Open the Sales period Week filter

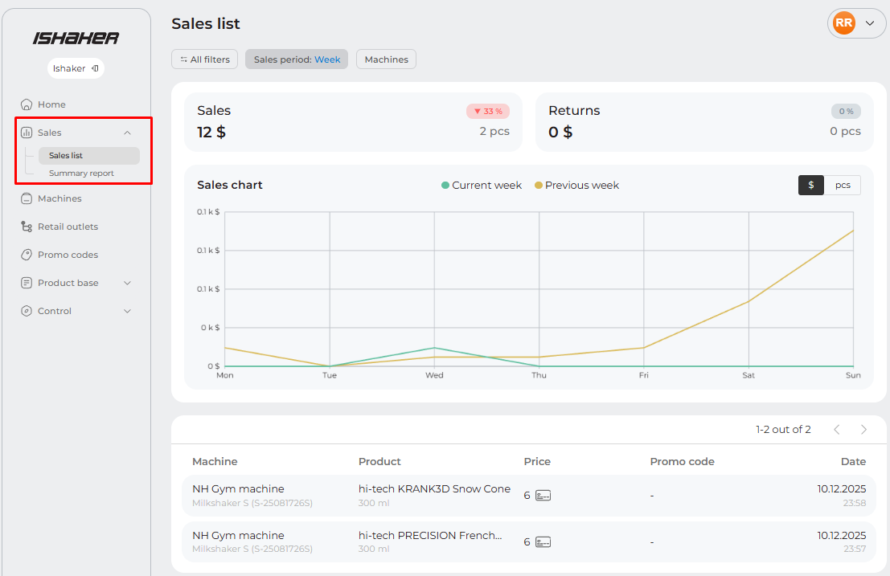297,59
